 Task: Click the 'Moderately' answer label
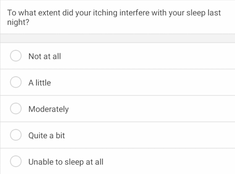tap(49, 109)
